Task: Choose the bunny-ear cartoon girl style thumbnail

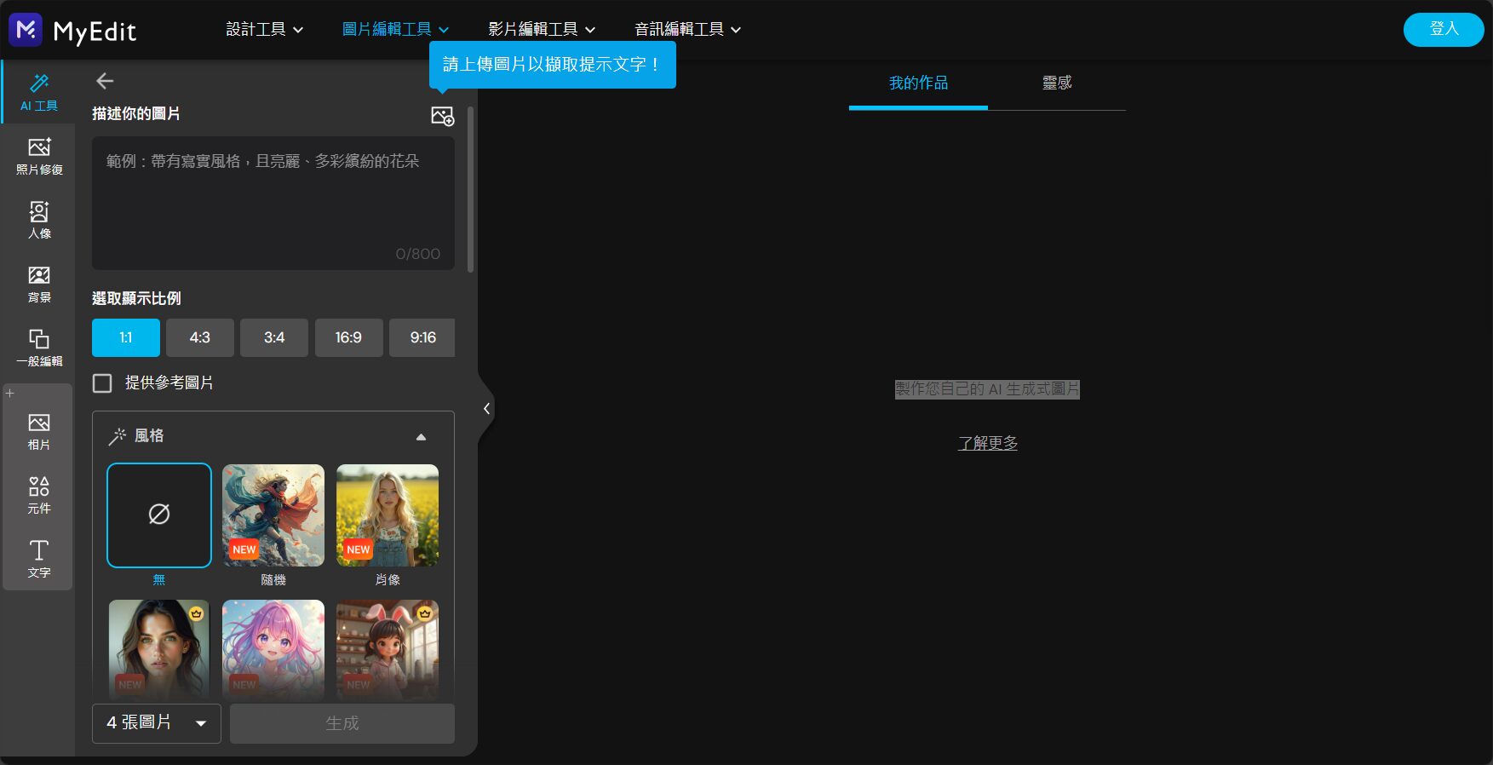Action: pos(388,650)
